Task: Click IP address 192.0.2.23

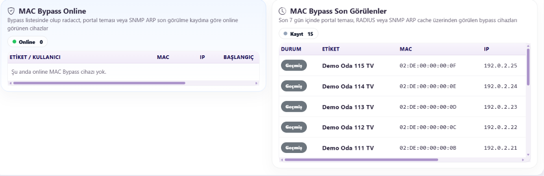Action: tap(501, 107)
